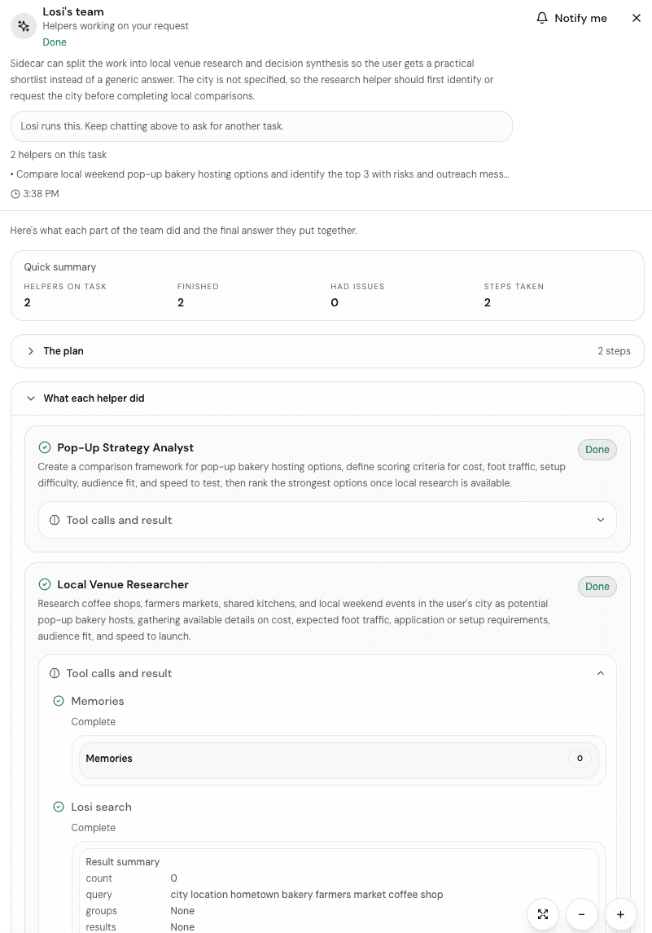652x933 pixels.
Task: Click the '3:38 PM' timestamp
Action: click(41, 194)
